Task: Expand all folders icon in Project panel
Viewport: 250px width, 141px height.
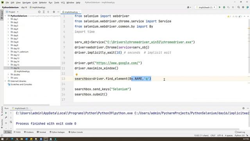Action: pos(44,12)
